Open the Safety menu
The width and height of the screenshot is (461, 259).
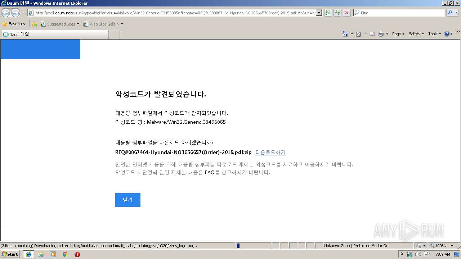tap(416, 34)
